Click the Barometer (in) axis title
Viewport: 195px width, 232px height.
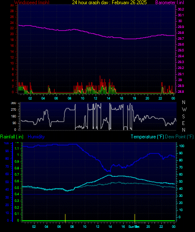click(169, 2)
